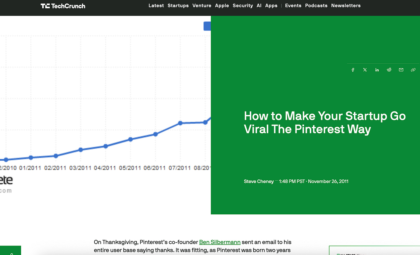This screenshot has width=420, height=255.
Task: Go to the Startups section
Action: (x=178, y=5)
